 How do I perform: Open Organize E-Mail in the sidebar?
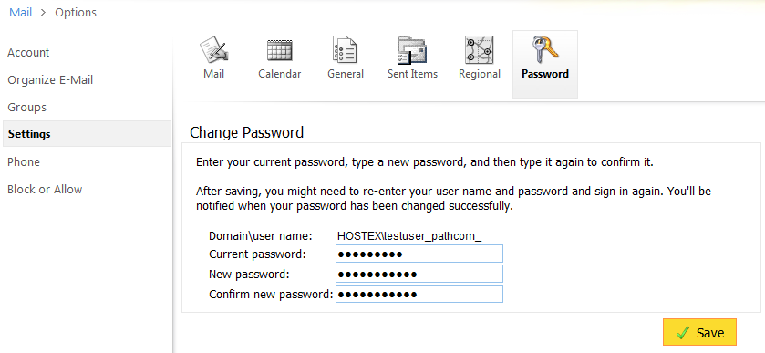pos(50,79)
